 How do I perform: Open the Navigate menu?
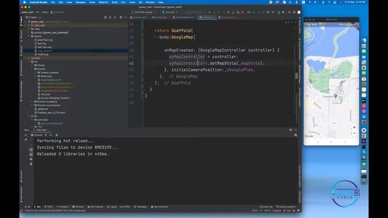81,2
